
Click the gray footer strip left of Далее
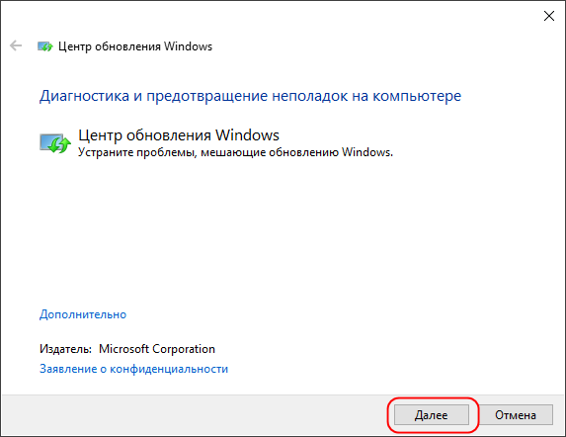coord(195,414)
